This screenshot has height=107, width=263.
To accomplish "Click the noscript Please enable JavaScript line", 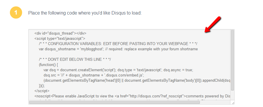I will [132, 96].
